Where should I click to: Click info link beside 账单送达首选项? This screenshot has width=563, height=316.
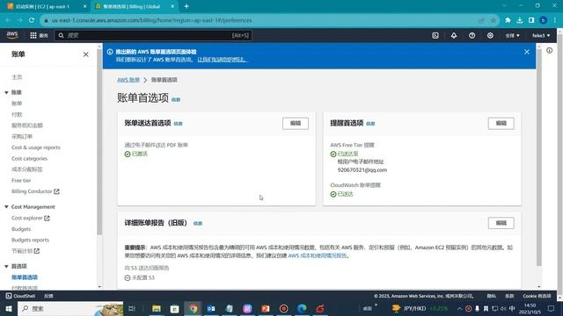(x=178, y=124)
